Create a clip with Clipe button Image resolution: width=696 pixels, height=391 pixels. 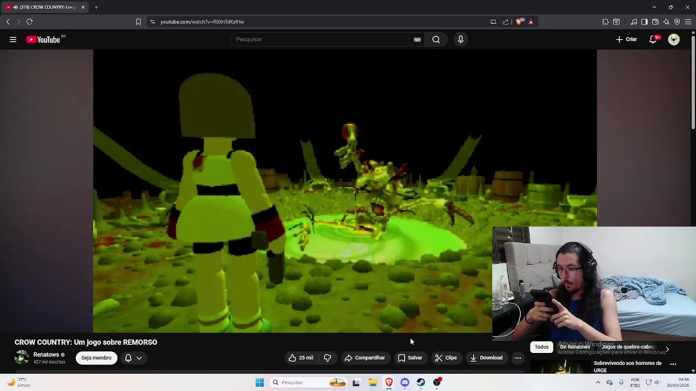click(446, 358)
